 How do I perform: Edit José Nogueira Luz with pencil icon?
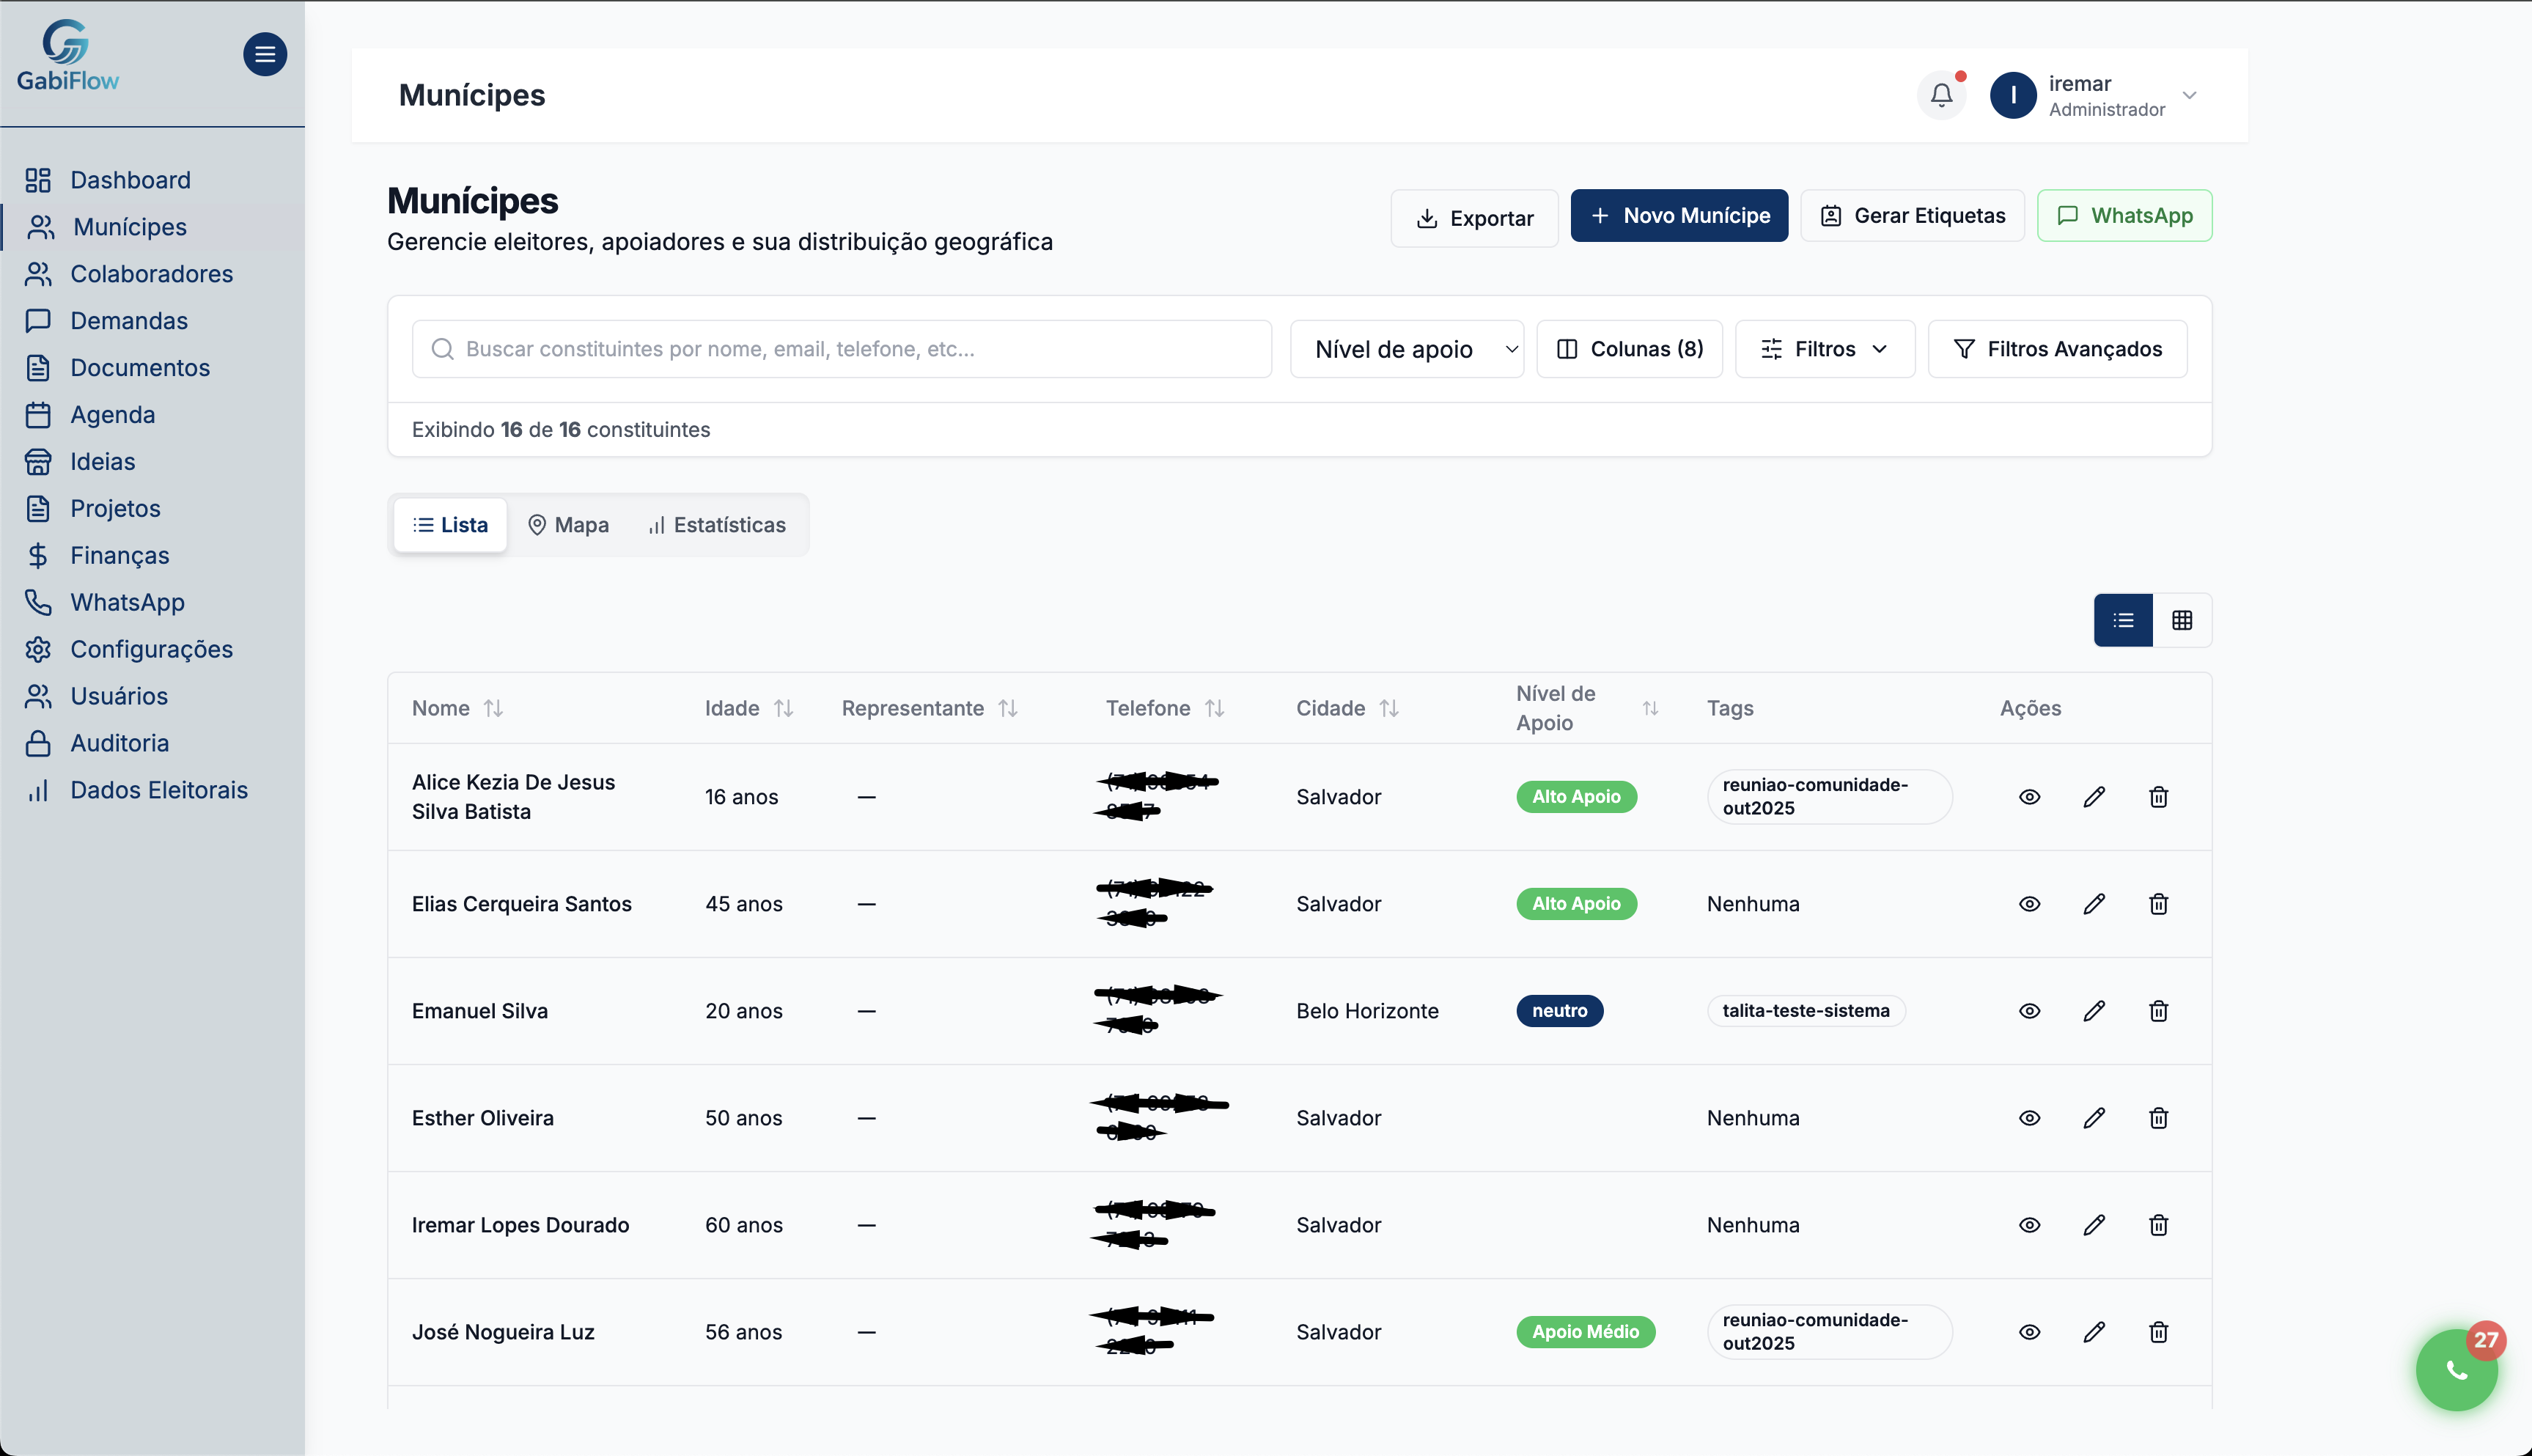pyautogui.click(x=2094, y=1332)
